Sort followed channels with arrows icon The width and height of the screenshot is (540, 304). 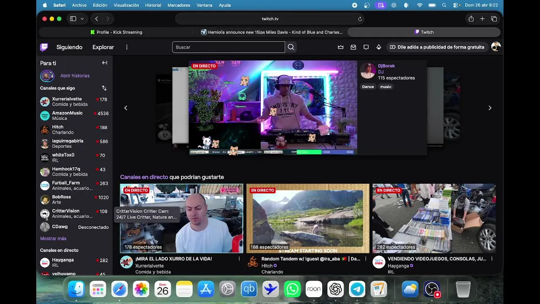click(x=104, y=88)
